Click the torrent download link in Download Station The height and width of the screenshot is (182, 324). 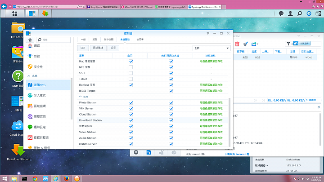click(237, 154)
